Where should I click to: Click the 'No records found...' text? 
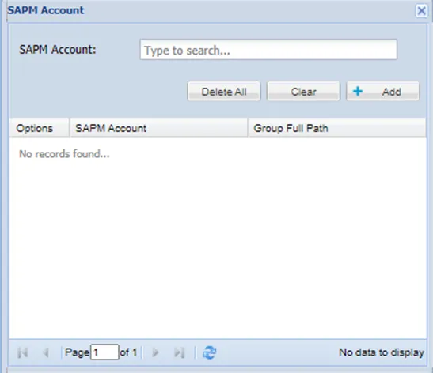click(64, 154)
